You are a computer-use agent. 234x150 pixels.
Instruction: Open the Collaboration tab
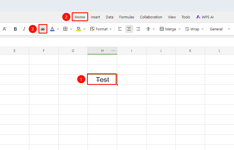pos(151,17)
